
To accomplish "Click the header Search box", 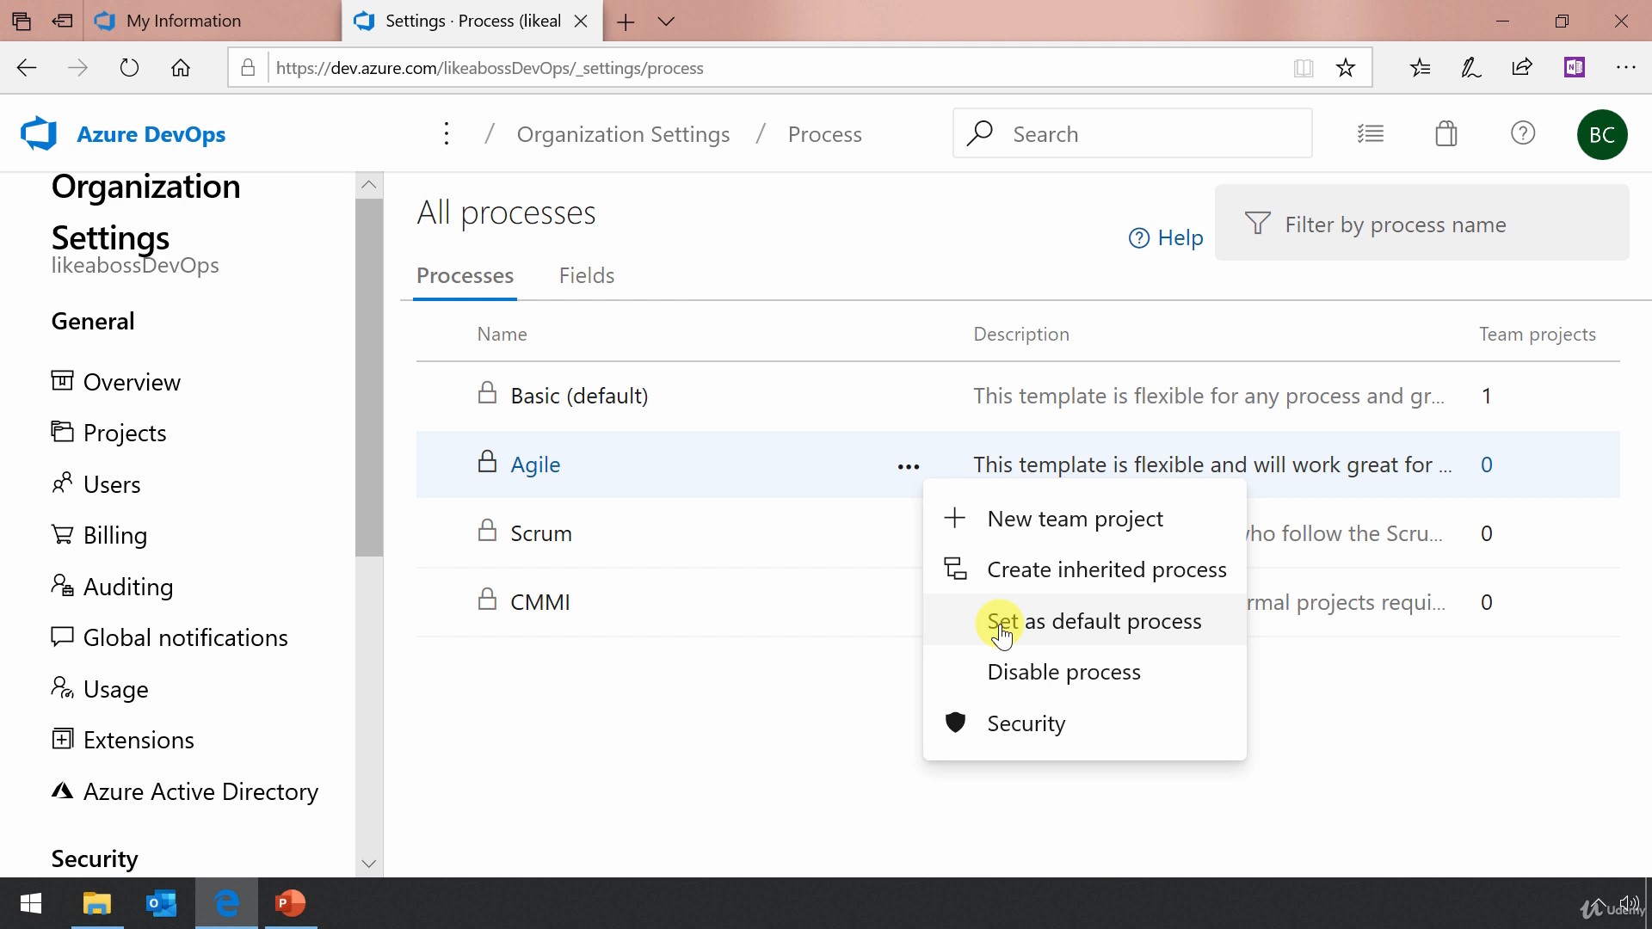I will 1132,133.
